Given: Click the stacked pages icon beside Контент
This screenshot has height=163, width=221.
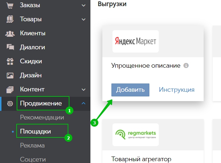Looking at the screenshot, I should point(10,90).
